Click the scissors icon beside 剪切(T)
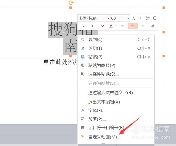This screenshot has width=176, height=146. click(83, 48)
